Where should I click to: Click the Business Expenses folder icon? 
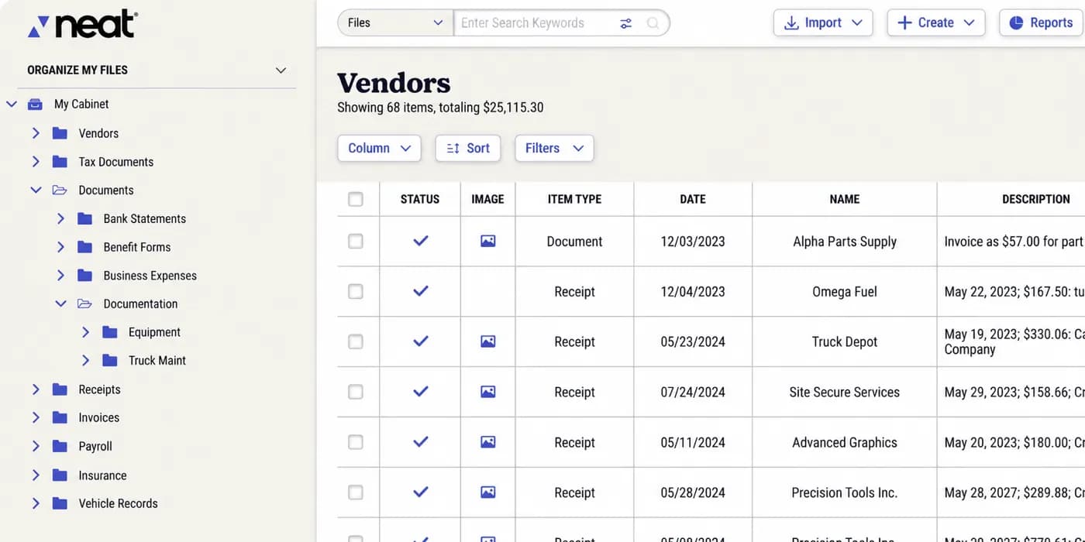click(x=85, y=275)
